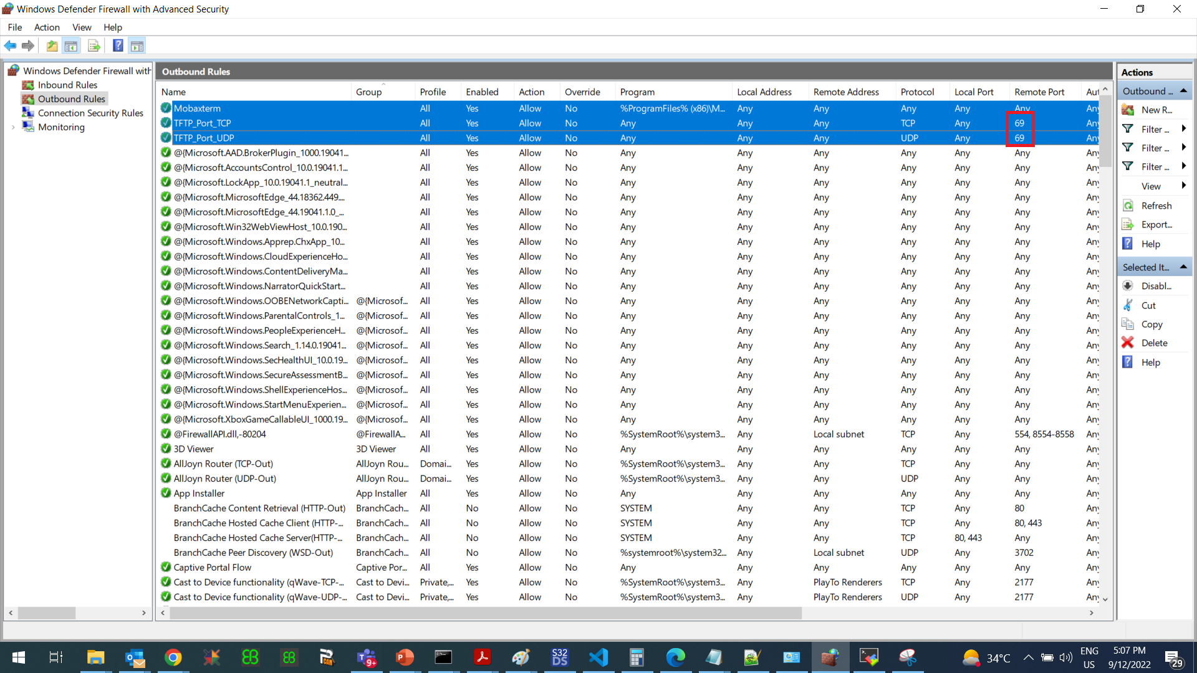Select the Captive Portal Flow rule
The image size is (1197, 673).
[x=628, y=568]
